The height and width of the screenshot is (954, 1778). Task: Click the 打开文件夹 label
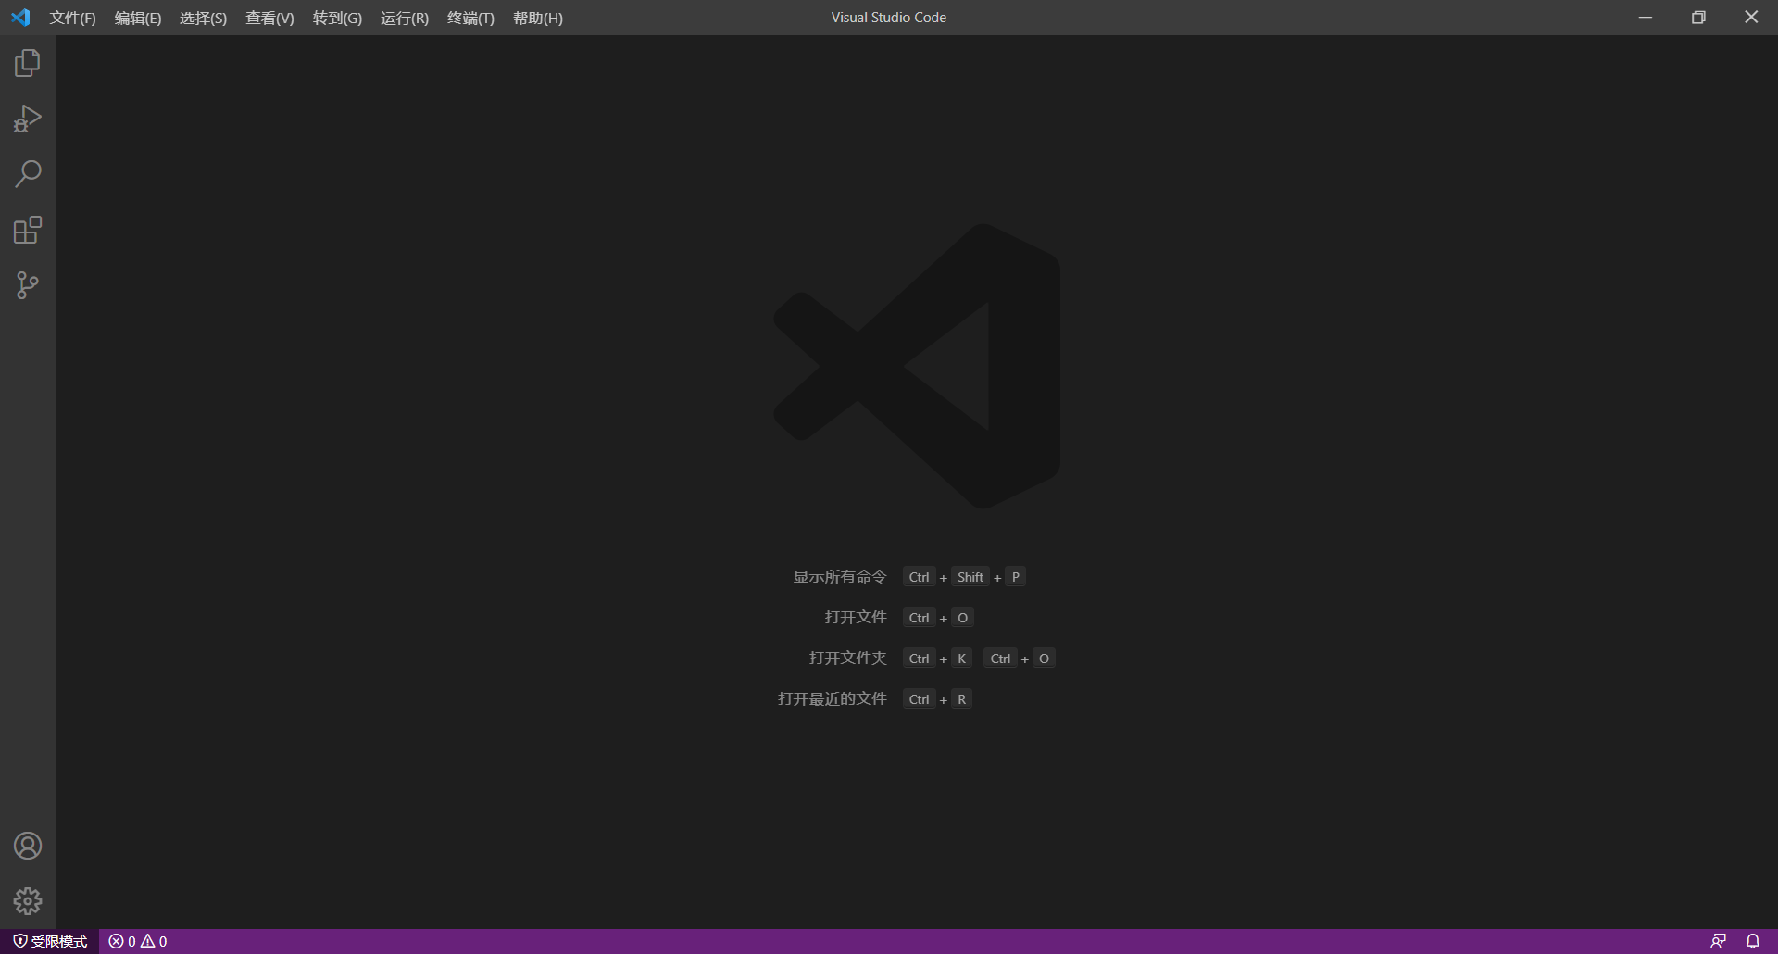tap(848, 659)
